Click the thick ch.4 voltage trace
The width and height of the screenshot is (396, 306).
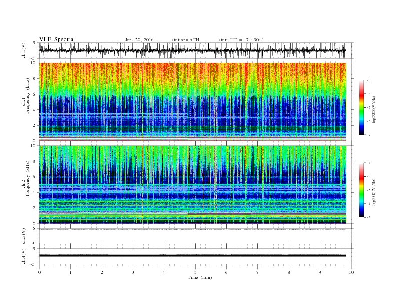192,256
